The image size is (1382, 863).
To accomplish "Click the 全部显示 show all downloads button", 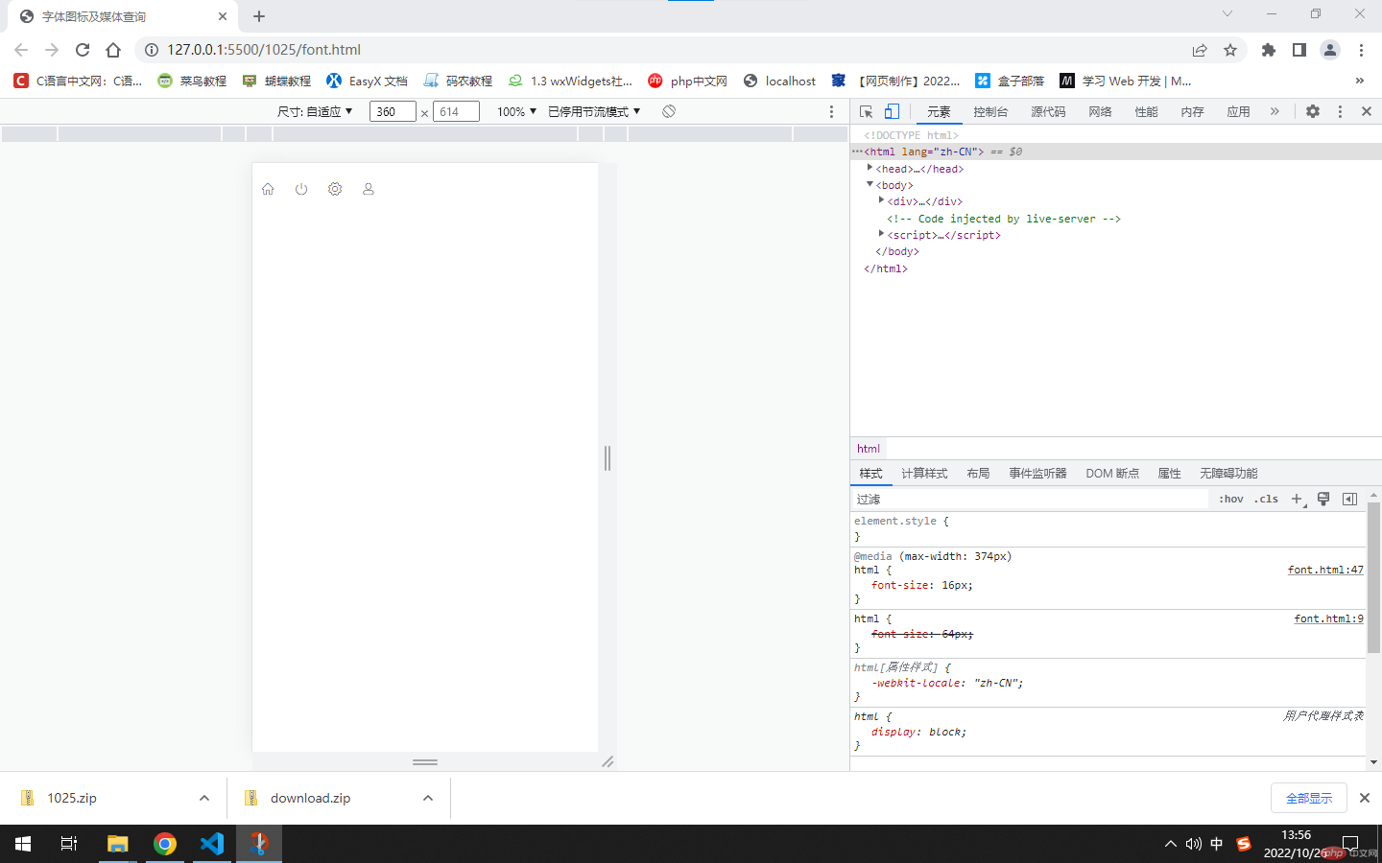I will 1309,798.
